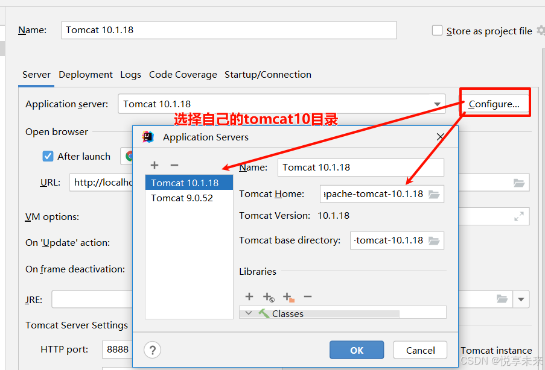Add library with plus icon under Libraries
545x370 pixels.
(249, 296)
